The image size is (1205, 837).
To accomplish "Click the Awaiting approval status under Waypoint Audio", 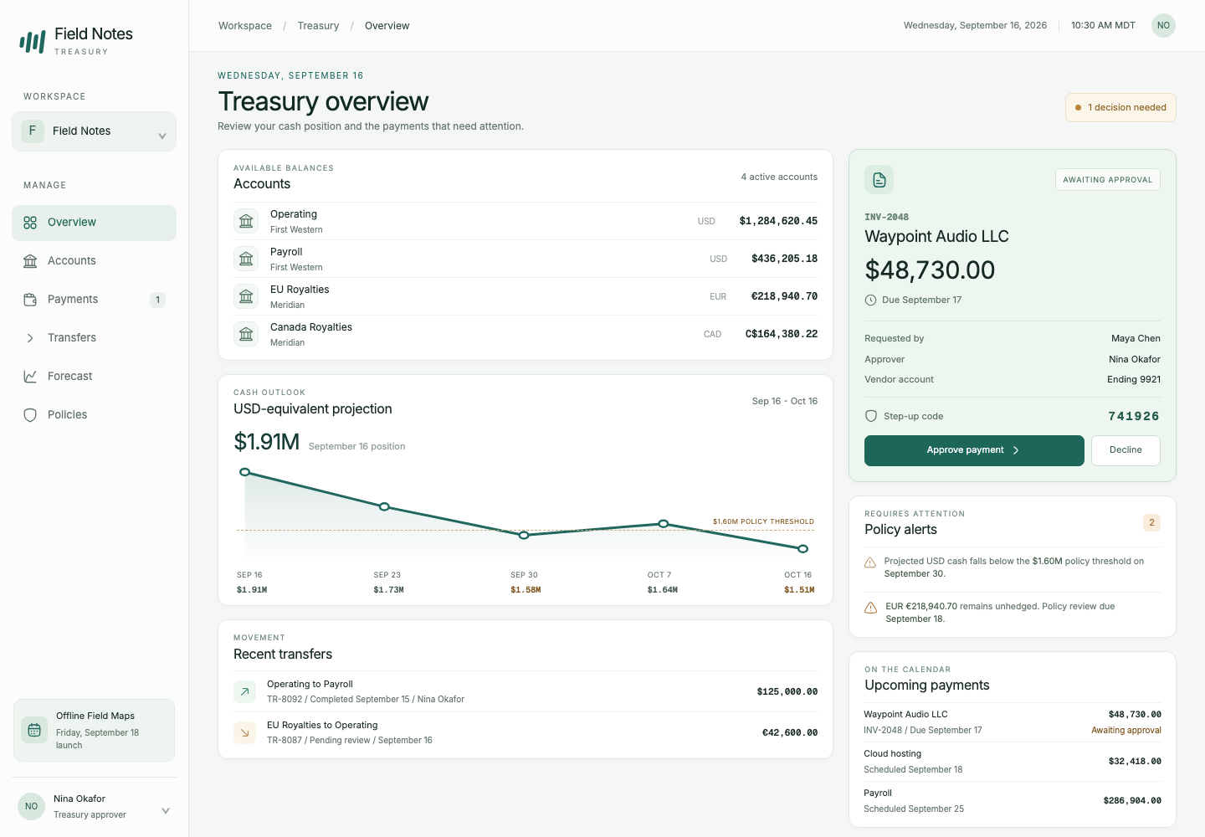I will click(1126, 731).
